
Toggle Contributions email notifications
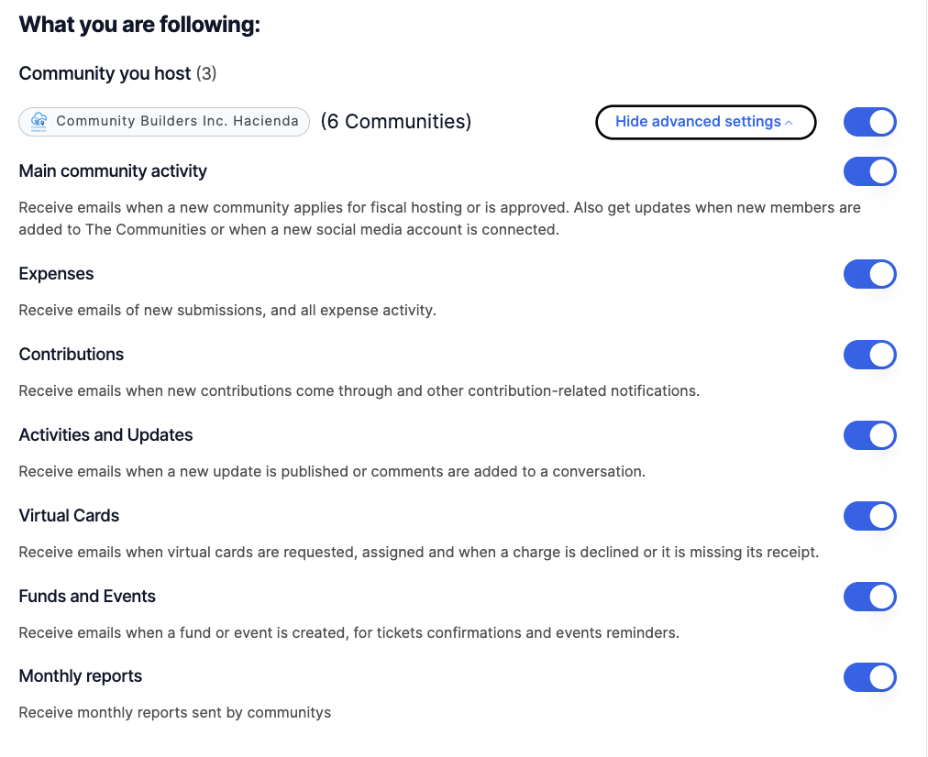click(869, 355)
